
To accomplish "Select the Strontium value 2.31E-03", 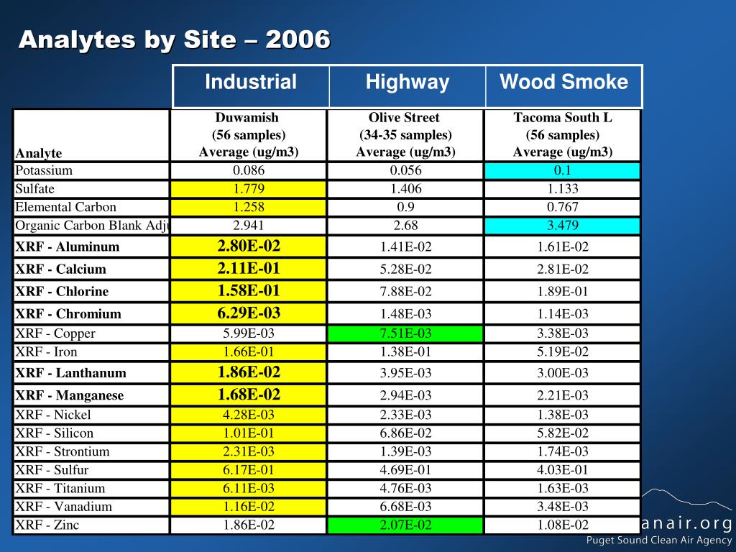I will (248, 451).
